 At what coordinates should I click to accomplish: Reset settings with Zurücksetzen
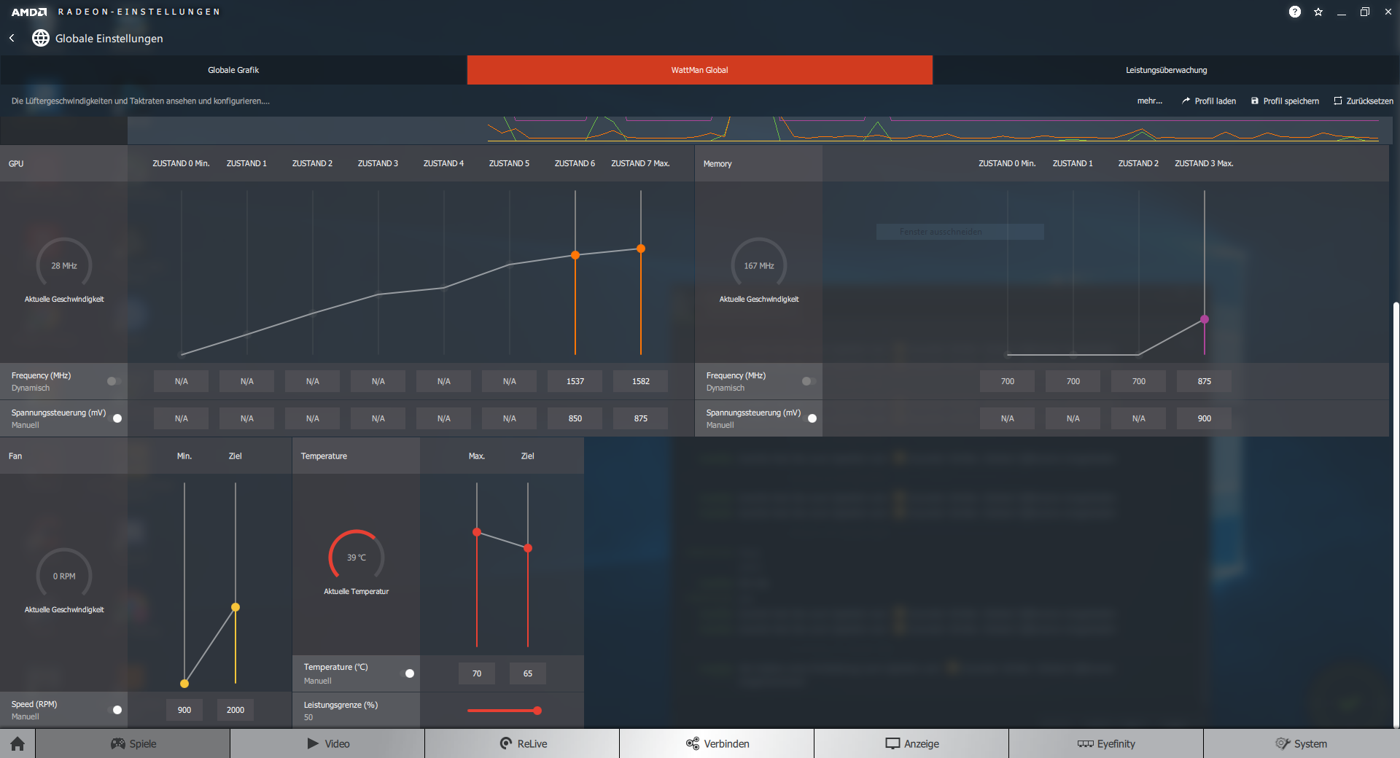click(1364, 101)
